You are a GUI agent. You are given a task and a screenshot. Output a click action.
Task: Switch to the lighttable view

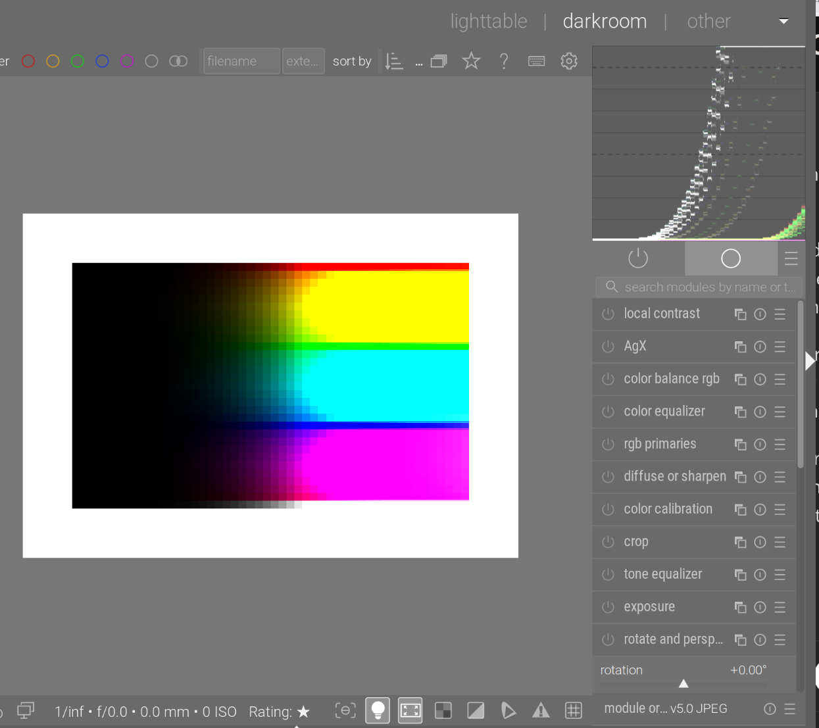(488, 21)
